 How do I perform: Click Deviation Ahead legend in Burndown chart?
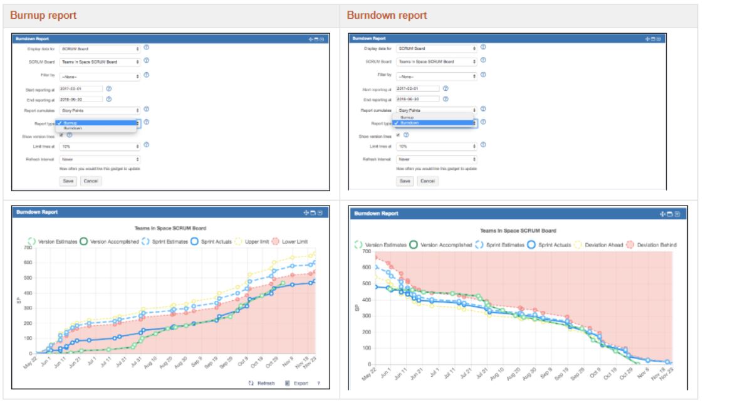point(598,245)
